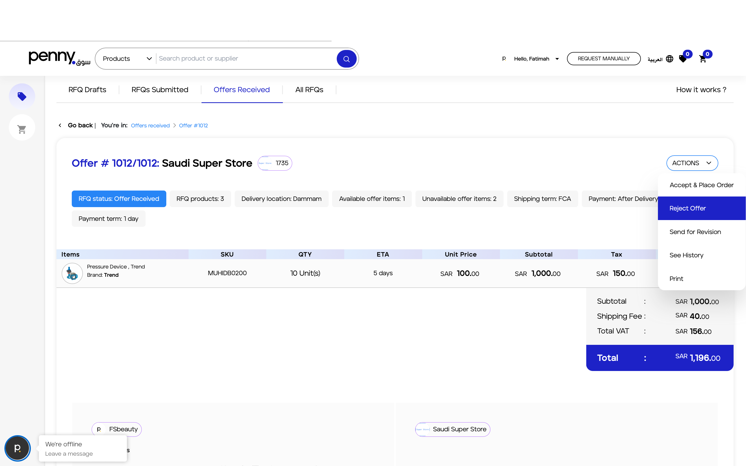Viewport: 746px width, 466px height.
Task: Open the globe language icon
Action: [x=670, y=59]
